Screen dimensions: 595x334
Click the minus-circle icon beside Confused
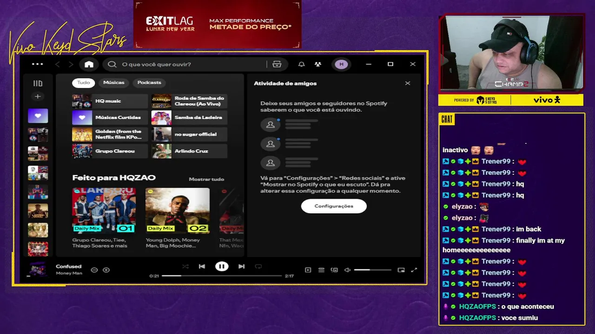pos(94,270)
